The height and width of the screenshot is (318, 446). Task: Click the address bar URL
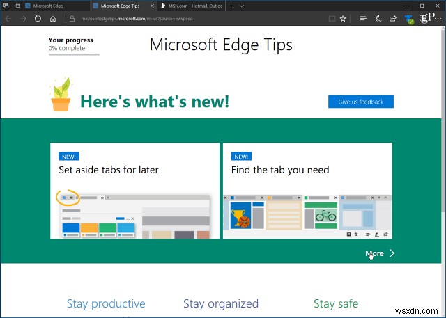tap(137, 19)
